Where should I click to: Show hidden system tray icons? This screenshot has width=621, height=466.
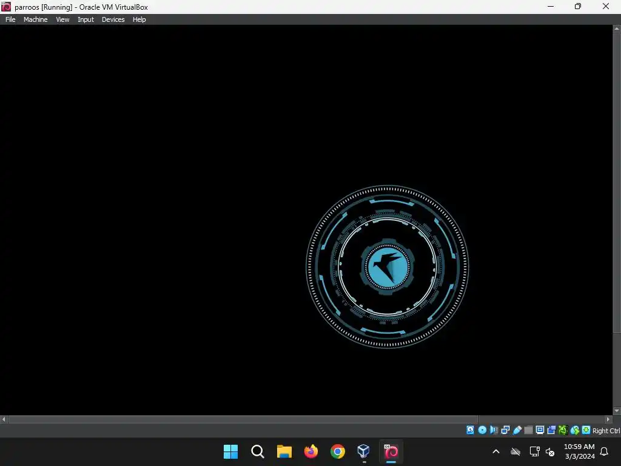[x=496, y=451]
